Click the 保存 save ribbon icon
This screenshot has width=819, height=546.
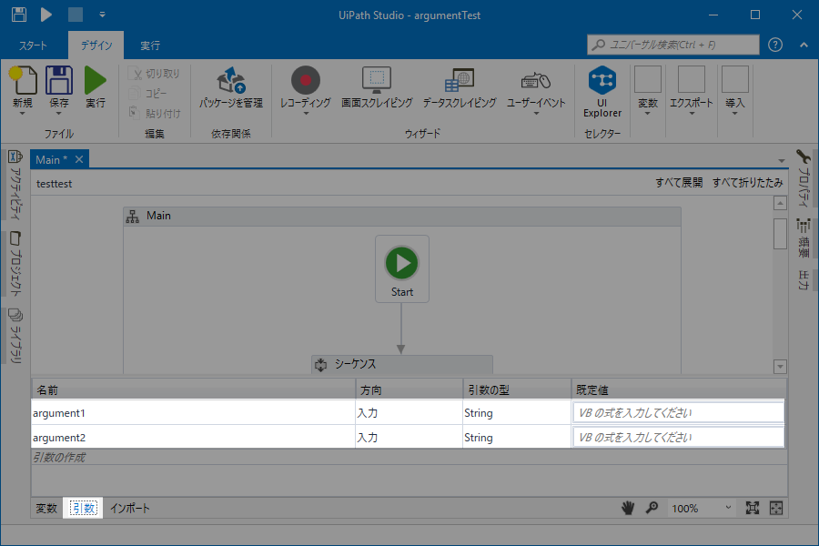59,80
